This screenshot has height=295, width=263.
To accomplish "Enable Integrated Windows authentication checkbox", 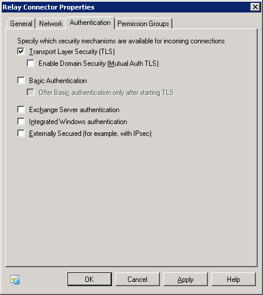I will [x=21, y=121].
